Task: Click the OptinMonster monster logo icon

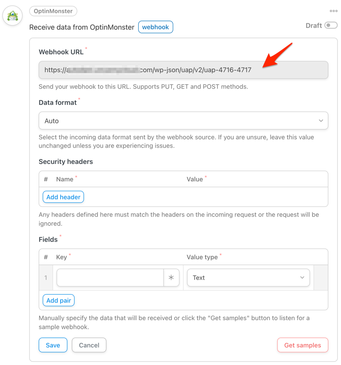Action: coord(13,16)
